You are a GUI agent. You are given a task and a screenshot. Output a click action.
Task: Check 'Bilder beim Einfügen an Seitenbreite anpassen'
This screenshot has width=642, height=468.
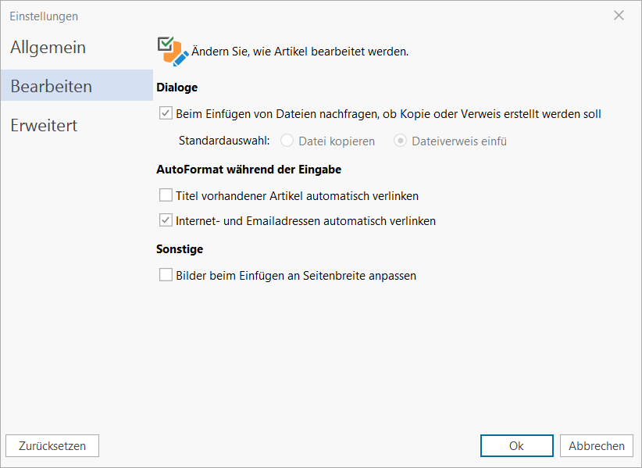coord(166,275)
